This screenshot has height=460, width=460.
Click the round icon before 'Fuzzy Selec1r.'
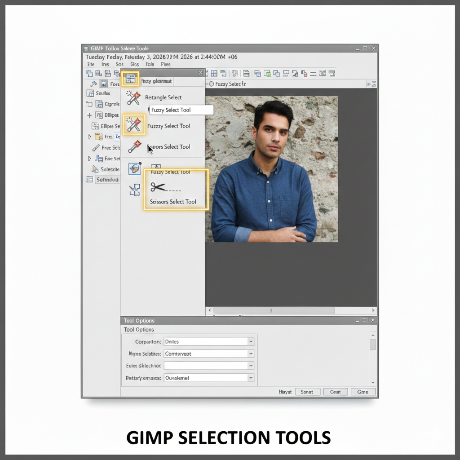tap(211, 84)
